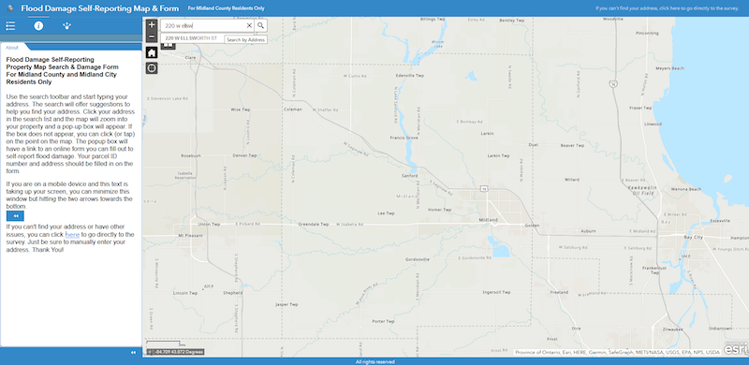
Task: Open the top-right go-directly-to-survey link
Action: click(x=667, y=8)
